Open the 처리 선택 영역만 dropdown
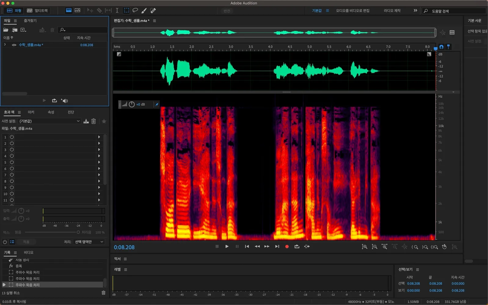Screen dimensions: 488x305 pyautogui.click(x=89, y=242)
